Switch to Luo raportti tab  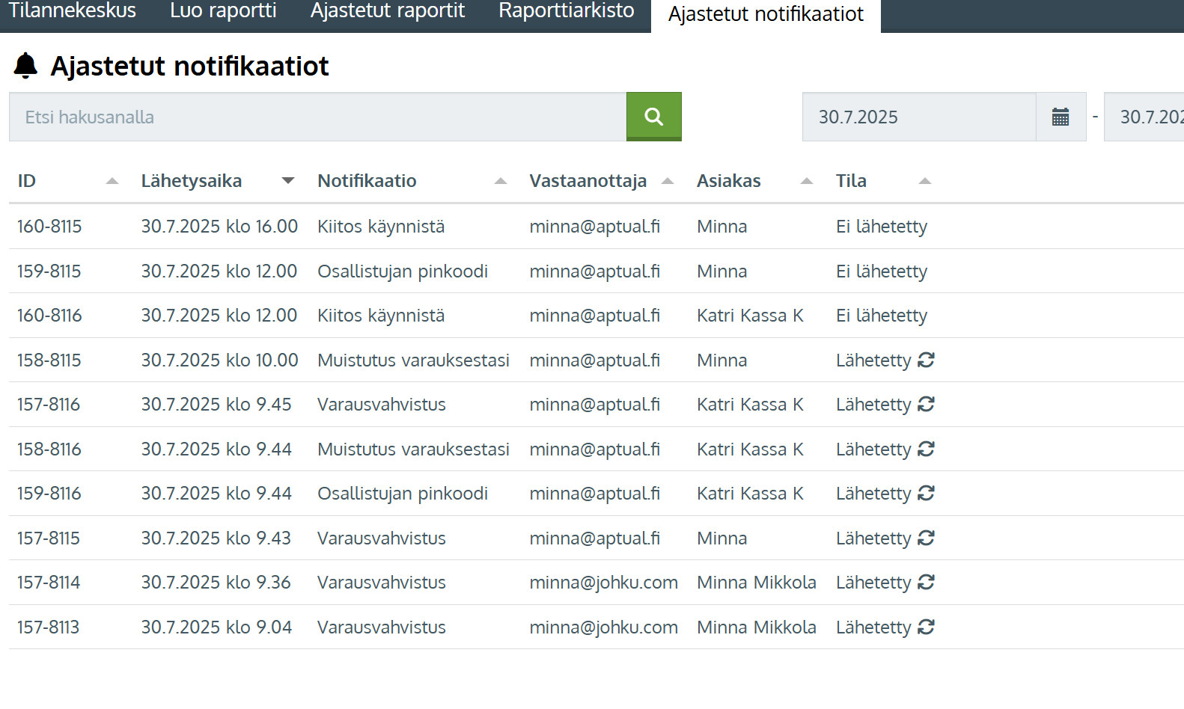tap(223, 11)
